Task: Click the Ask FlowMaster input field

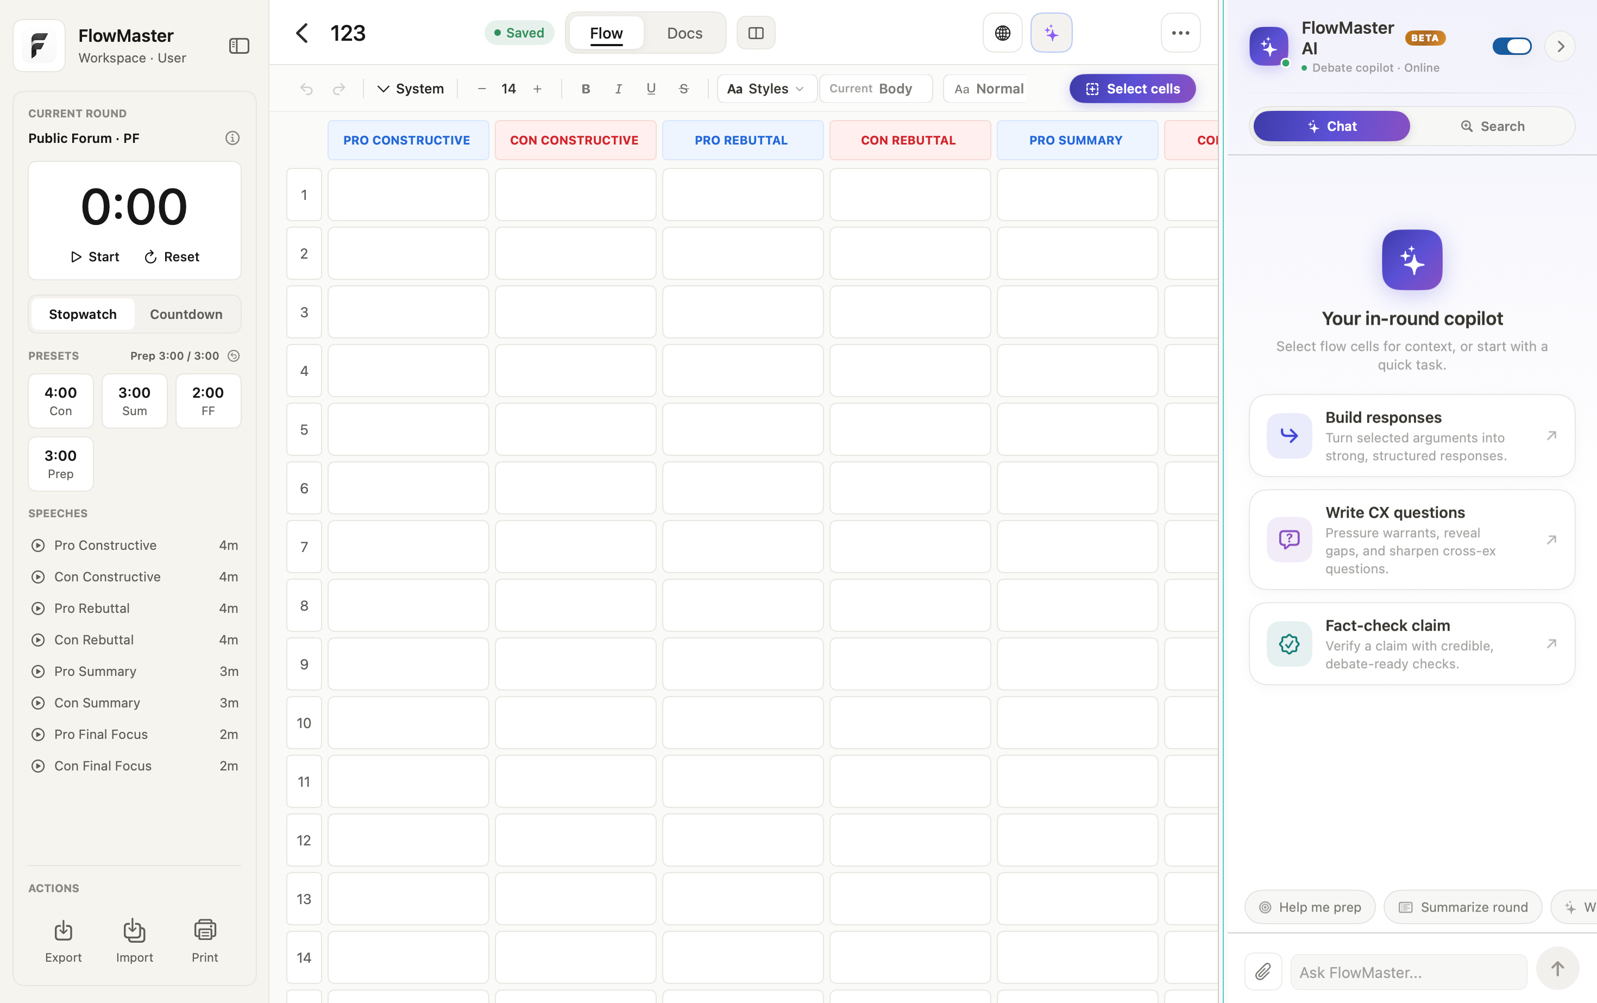Action: (1409, 972)
